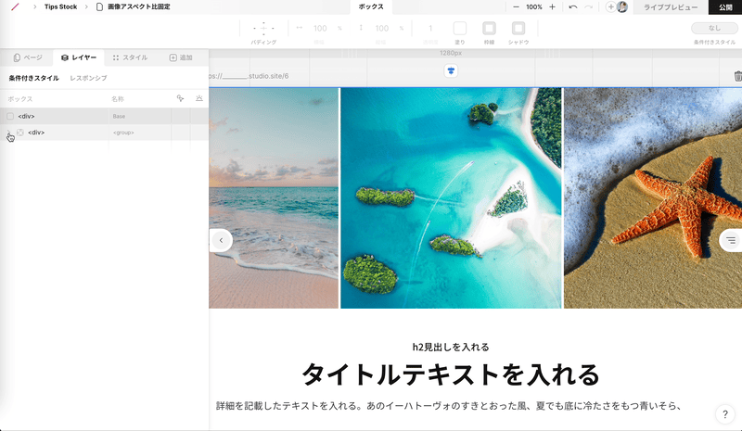Image resolution: width=742 pixels, height=431 pixels.
Task: Select the Base <div> layer row
Action: 104,116
